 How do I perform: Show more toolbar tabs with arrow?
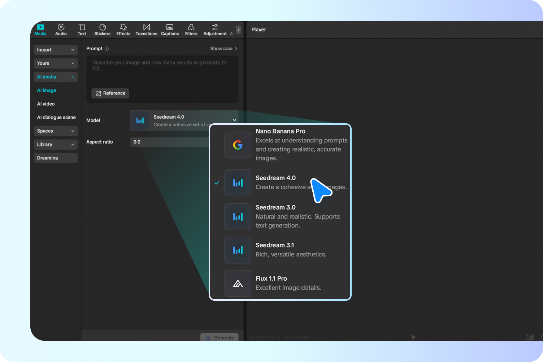tap(239, 30)
